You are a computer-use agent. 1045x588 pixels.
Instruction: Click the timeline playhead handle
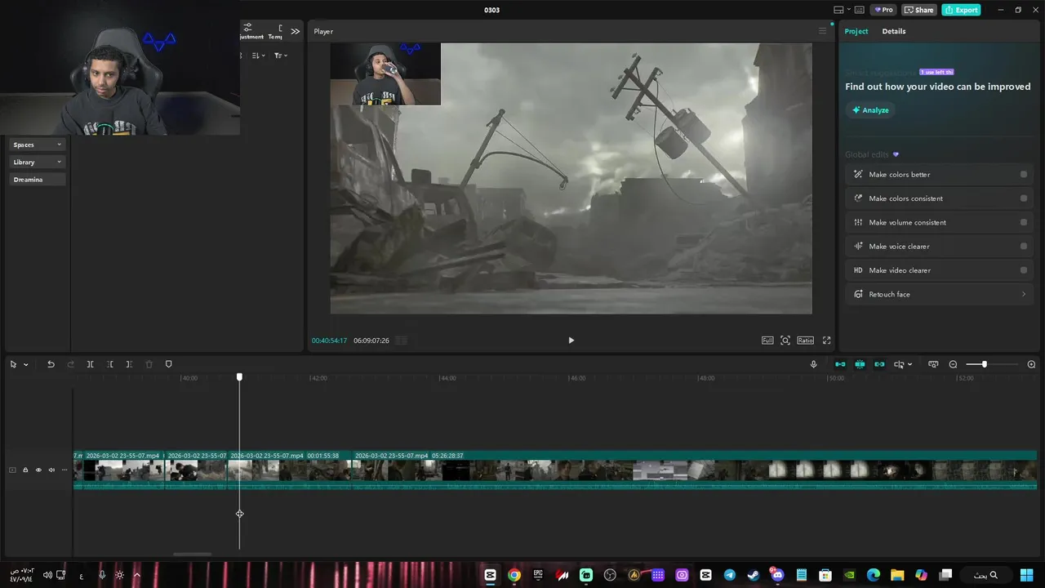[x=239, y=377]
